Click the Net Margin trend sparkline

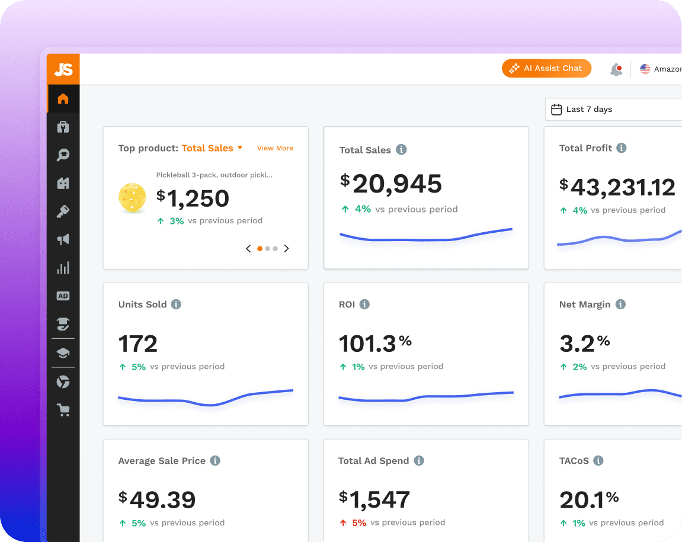pyautogui.click(x=620, y=394)
